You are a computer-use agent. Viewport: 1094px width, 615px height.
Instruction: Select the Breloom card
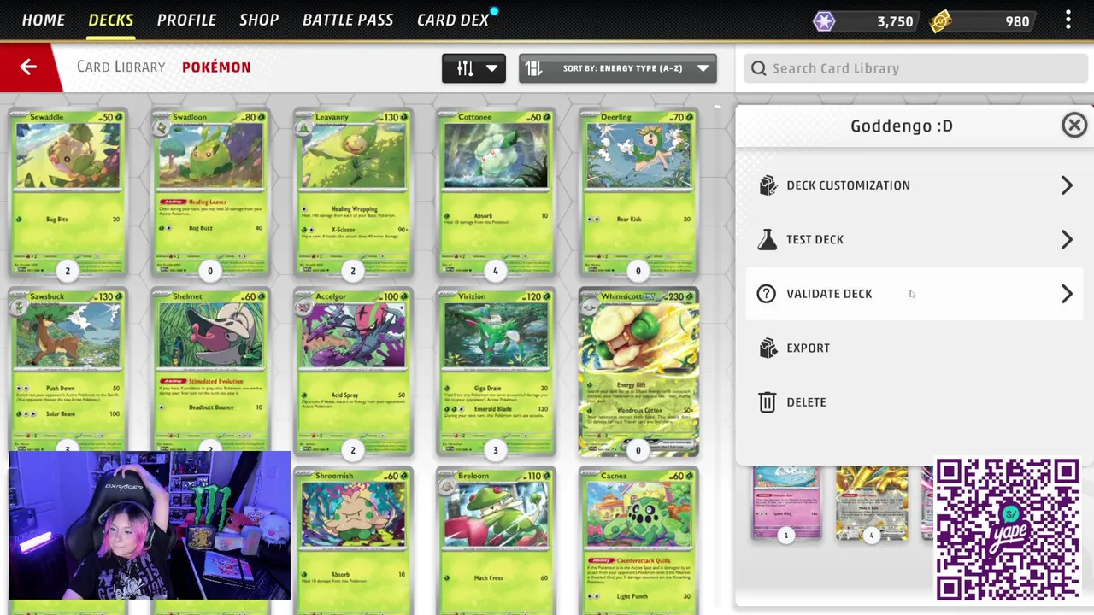point(496,542)
